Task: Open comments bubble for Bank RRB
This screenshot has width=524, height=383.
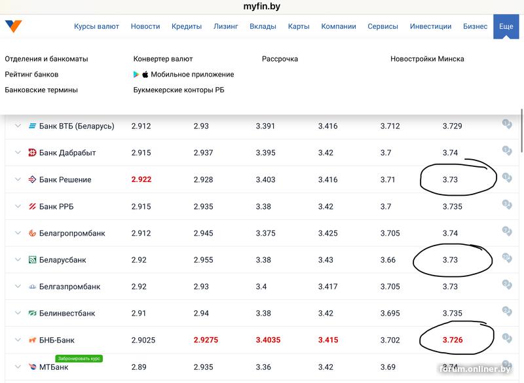Action: point(506,205)
